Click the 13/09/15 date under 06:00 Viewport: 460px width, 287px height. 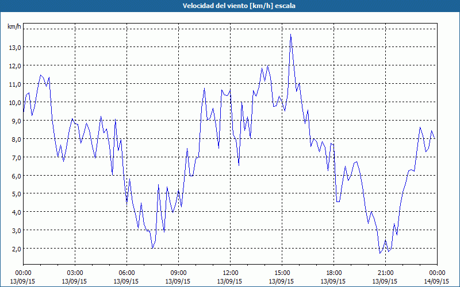pyautogui.click(x=126, y=281)
